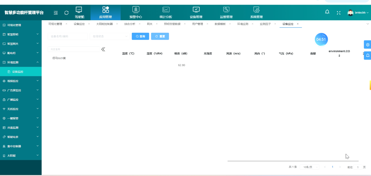Select 佰马tech黄 in area tree

59,58
